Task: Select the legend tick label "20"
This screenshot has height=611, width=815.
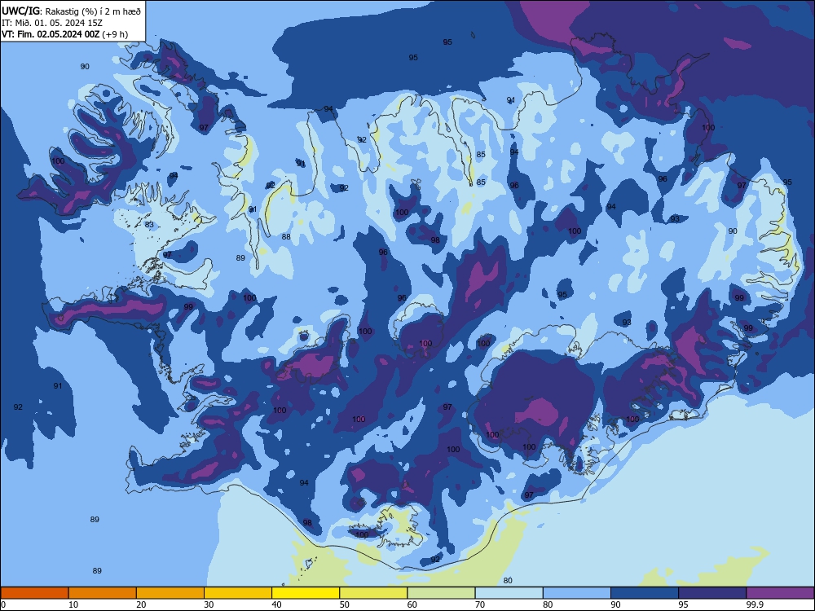Action: coord(141,604)
